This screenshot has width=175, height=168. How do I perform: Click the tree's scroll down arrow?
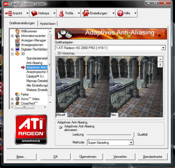(50, 102)
